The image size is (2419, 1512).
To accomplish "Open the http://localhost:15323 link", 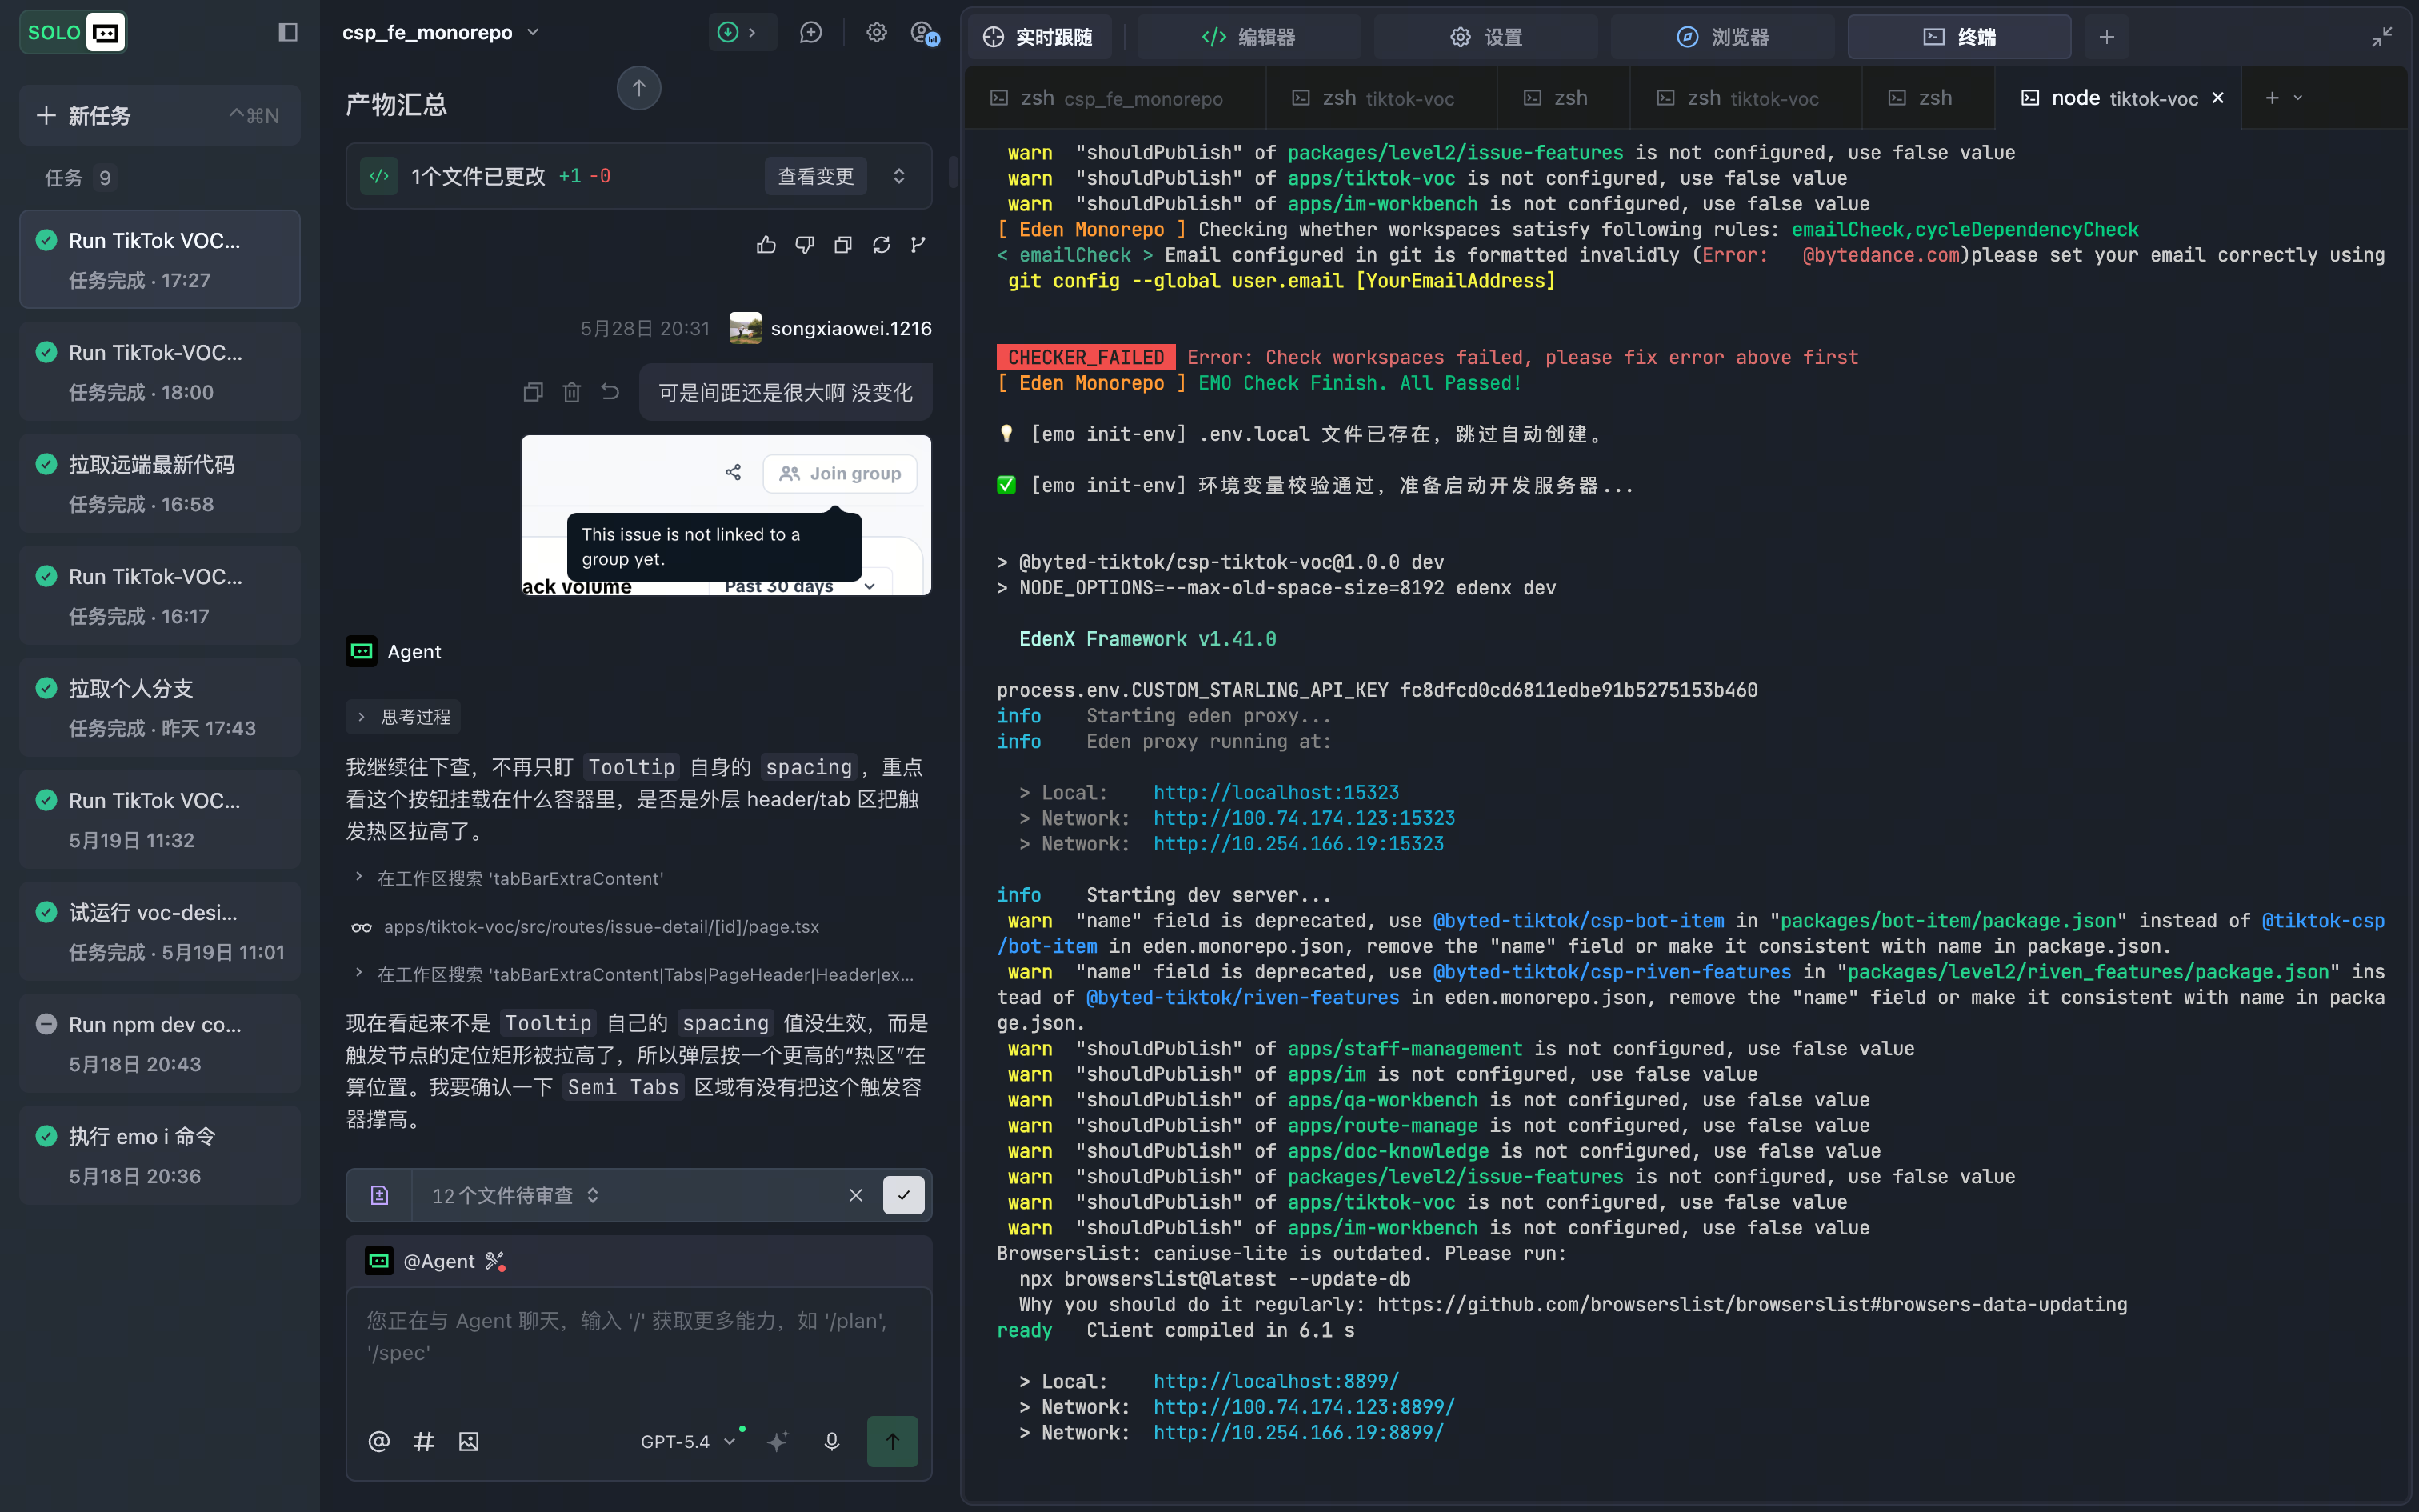I will [1275, 792].
